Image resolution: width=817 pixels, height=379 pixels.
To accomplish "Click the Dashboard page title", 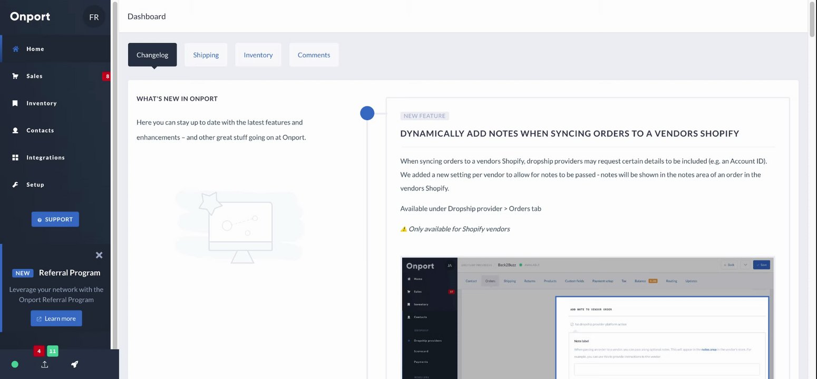I will (147, 16).
